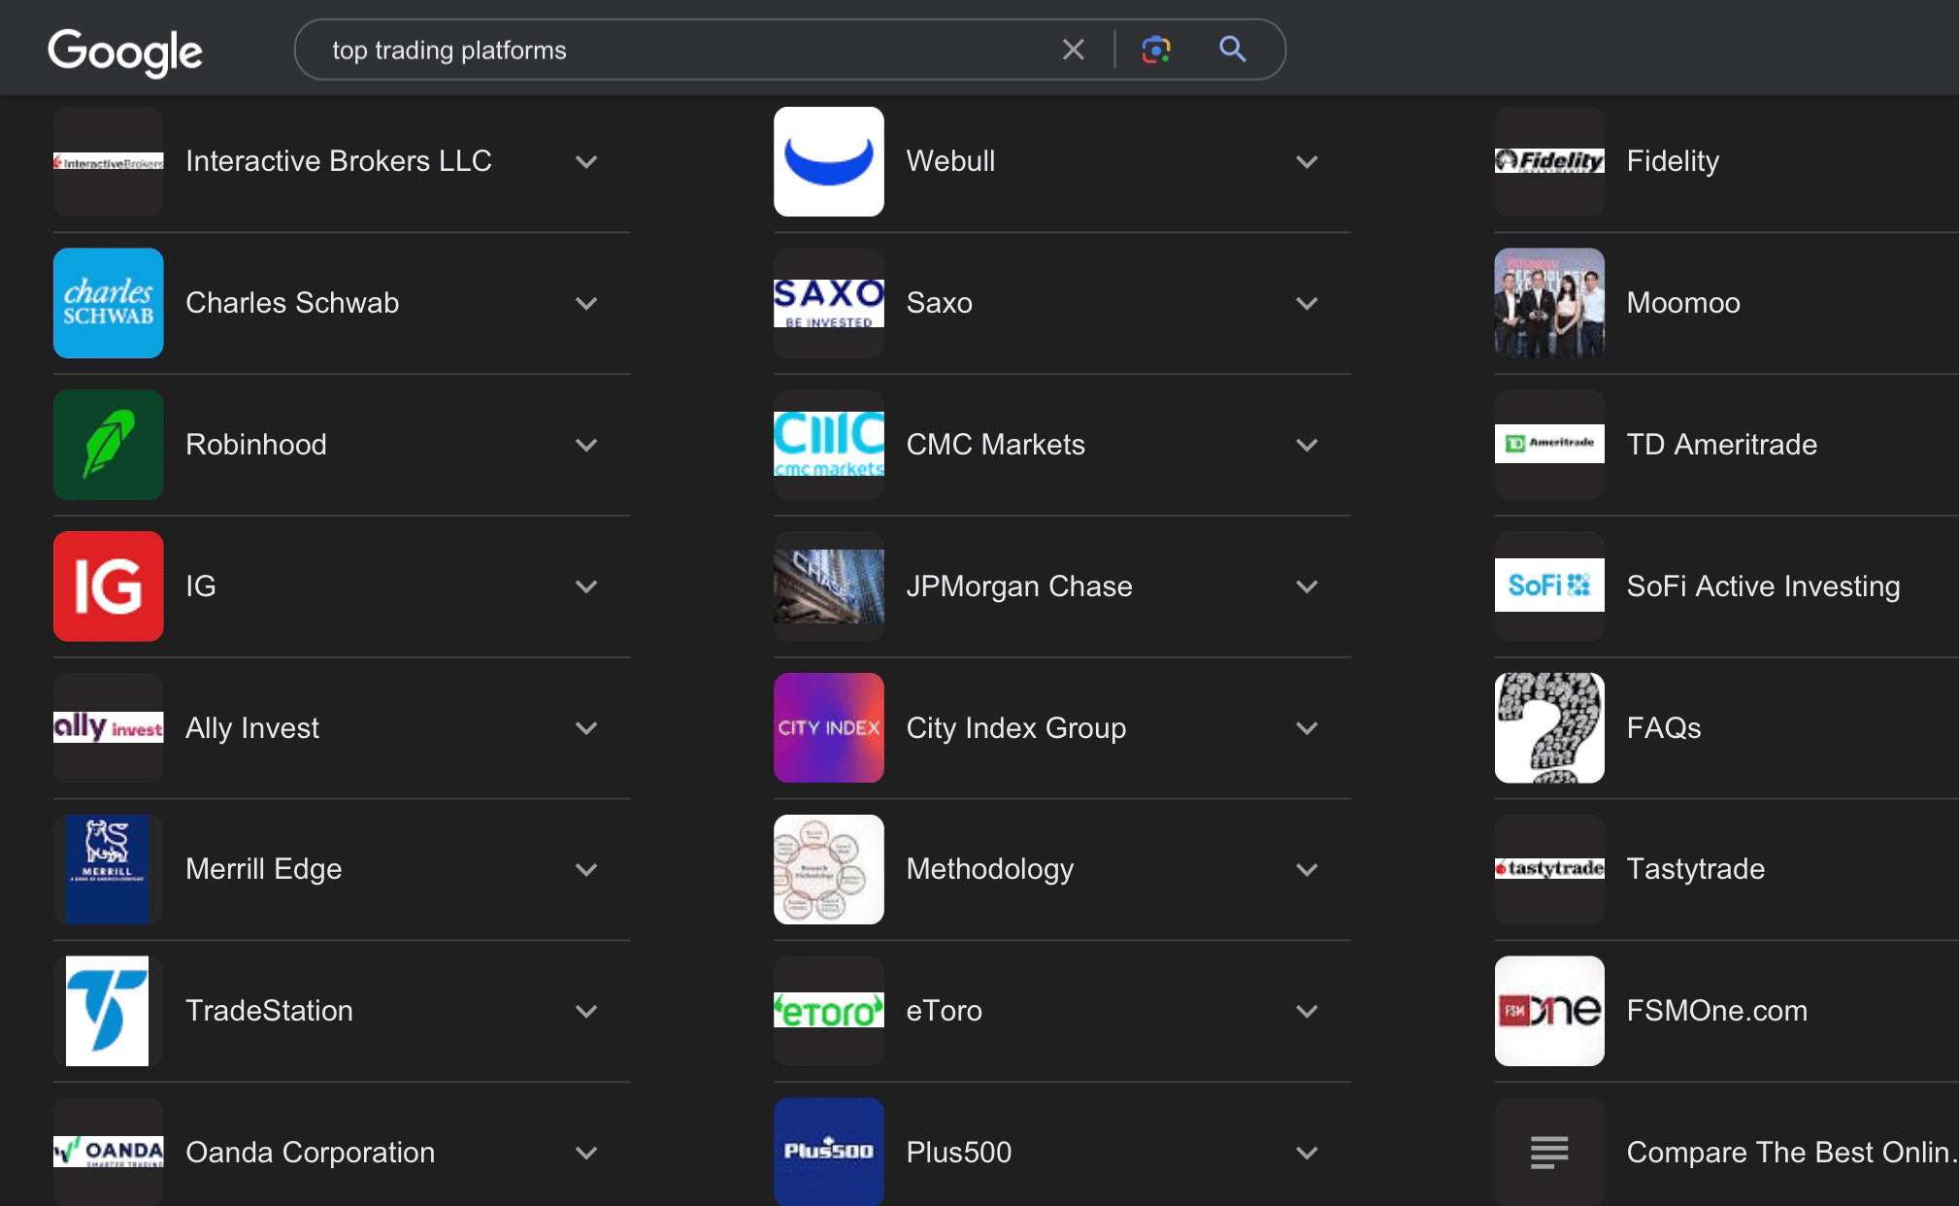Select the Robinhood name

click(256, 445)
